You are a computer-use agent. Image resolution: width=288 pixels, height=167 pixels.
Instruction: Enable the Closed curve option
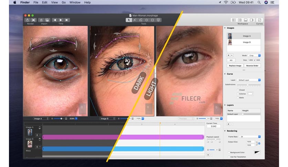click(238, 90)
